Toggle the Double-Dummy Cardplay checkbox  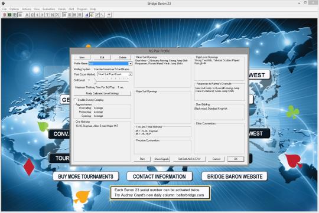pyautogui.click(x=75, y=100)
